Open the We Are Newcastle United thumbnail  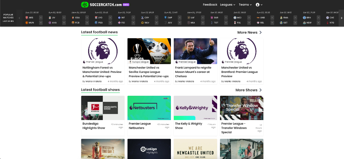[196, 149]
